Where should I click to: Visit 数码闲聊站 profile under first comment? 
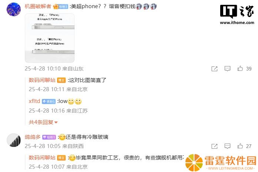pos(42,80)
